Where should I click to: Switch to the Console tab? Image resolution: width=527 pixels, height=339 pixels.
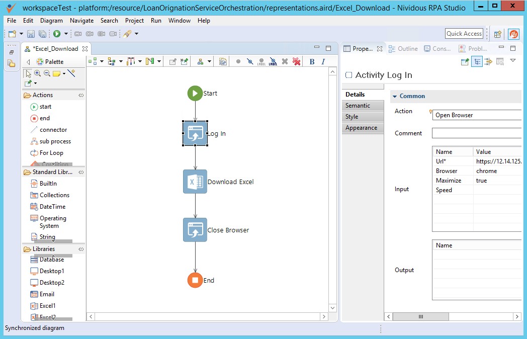tap(437, 49)
